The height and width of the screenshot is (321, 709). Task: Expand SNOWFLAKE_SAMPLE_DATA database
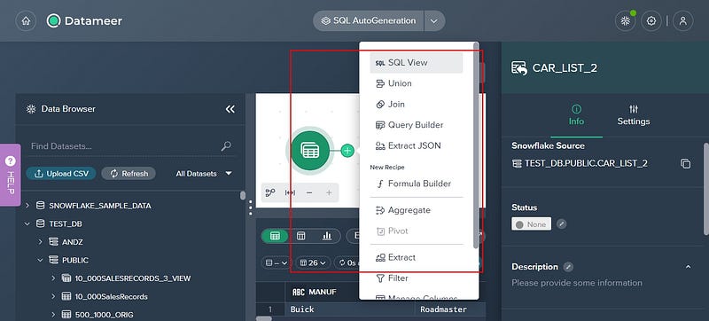click(x=27, y=206)
